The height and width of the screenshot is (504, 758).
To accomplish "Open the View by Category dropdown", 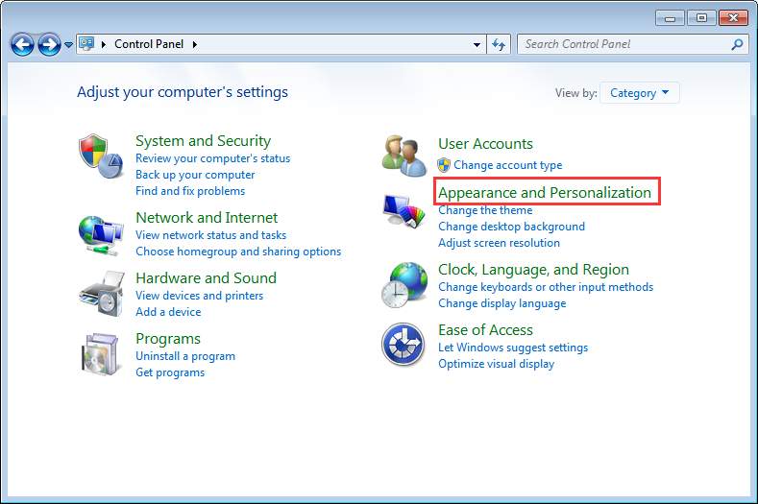I will [x=639, y=93].
